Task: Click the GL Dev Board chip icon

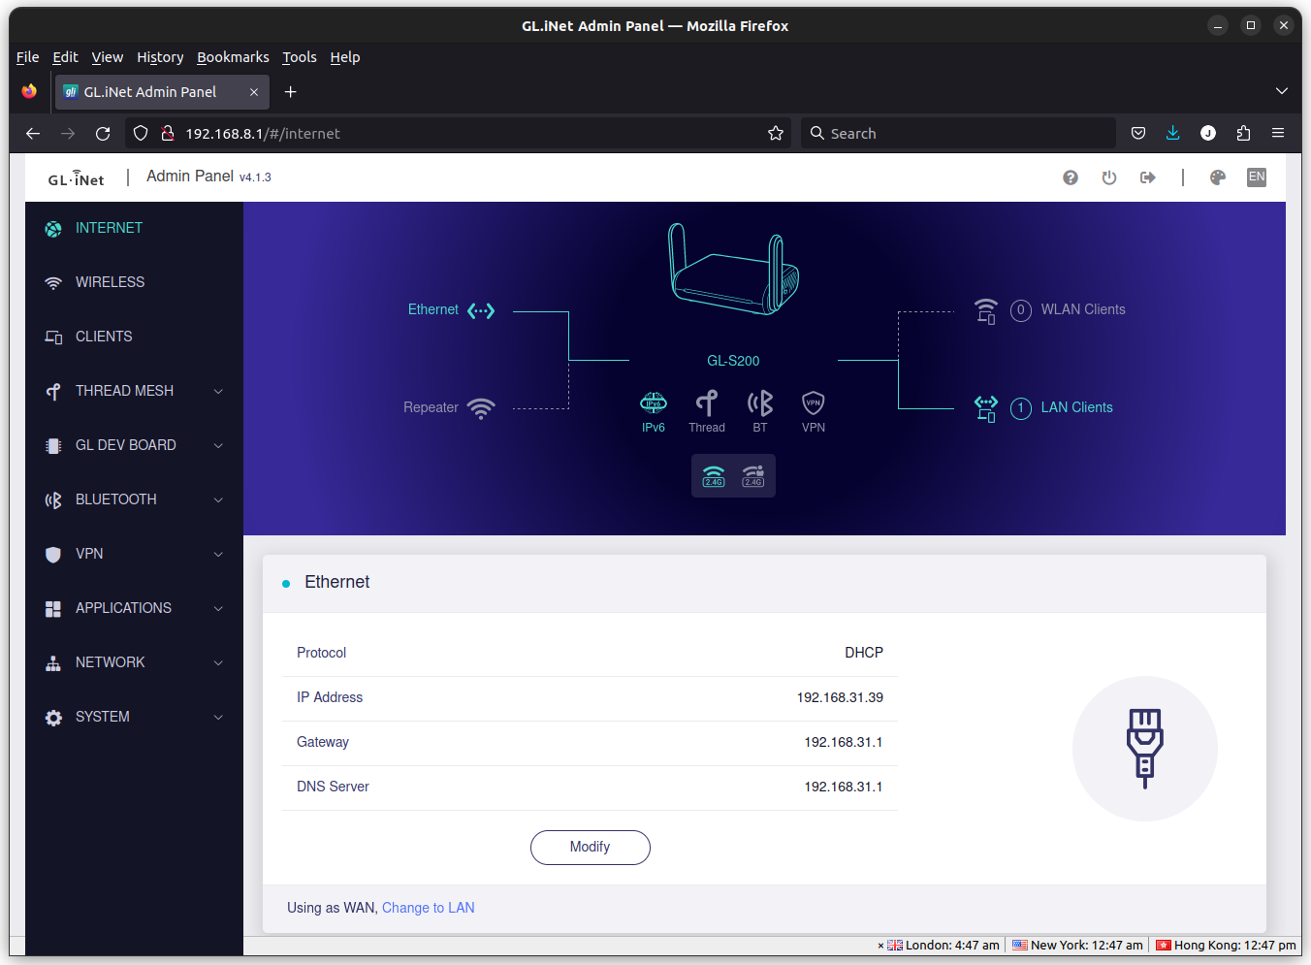Action: (53, 446)
